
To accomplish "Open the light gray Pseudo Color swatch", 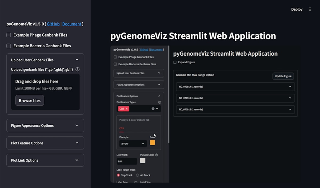I will click(143, 160).
